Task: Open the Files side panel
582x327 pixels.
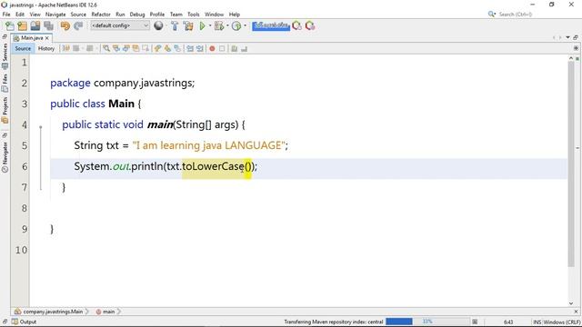Action: (5, 83)
